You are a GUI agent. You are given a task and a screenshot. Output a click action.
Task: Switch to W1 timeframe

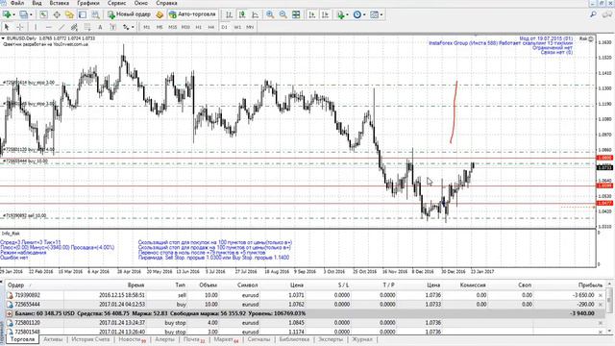237,27
